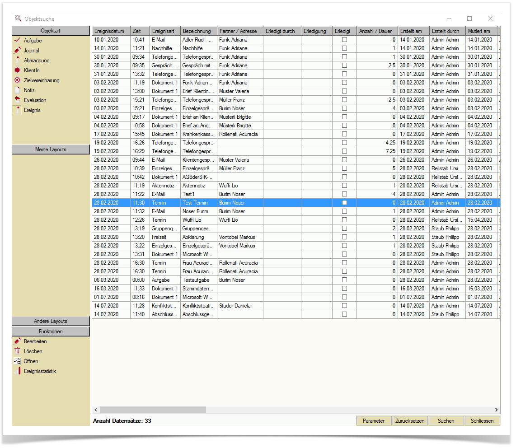The image size is (516, 448).
Task: Click the 15.04.2020 Mutiert am cell
Action: [482, 220]
